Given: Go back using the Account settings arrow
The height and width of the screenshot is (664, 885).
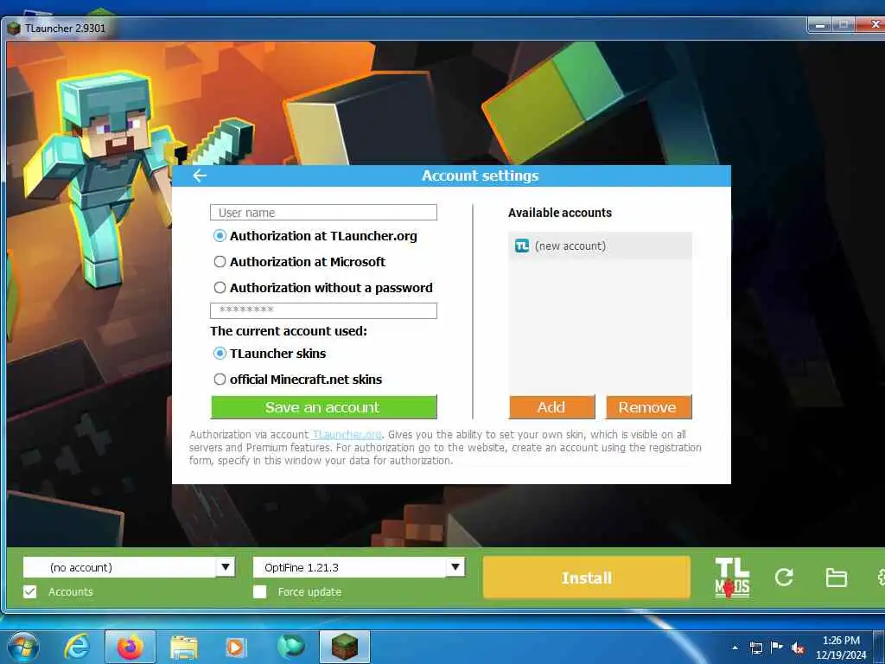Looking at the screenshot, I should click(x=200, y=176).
